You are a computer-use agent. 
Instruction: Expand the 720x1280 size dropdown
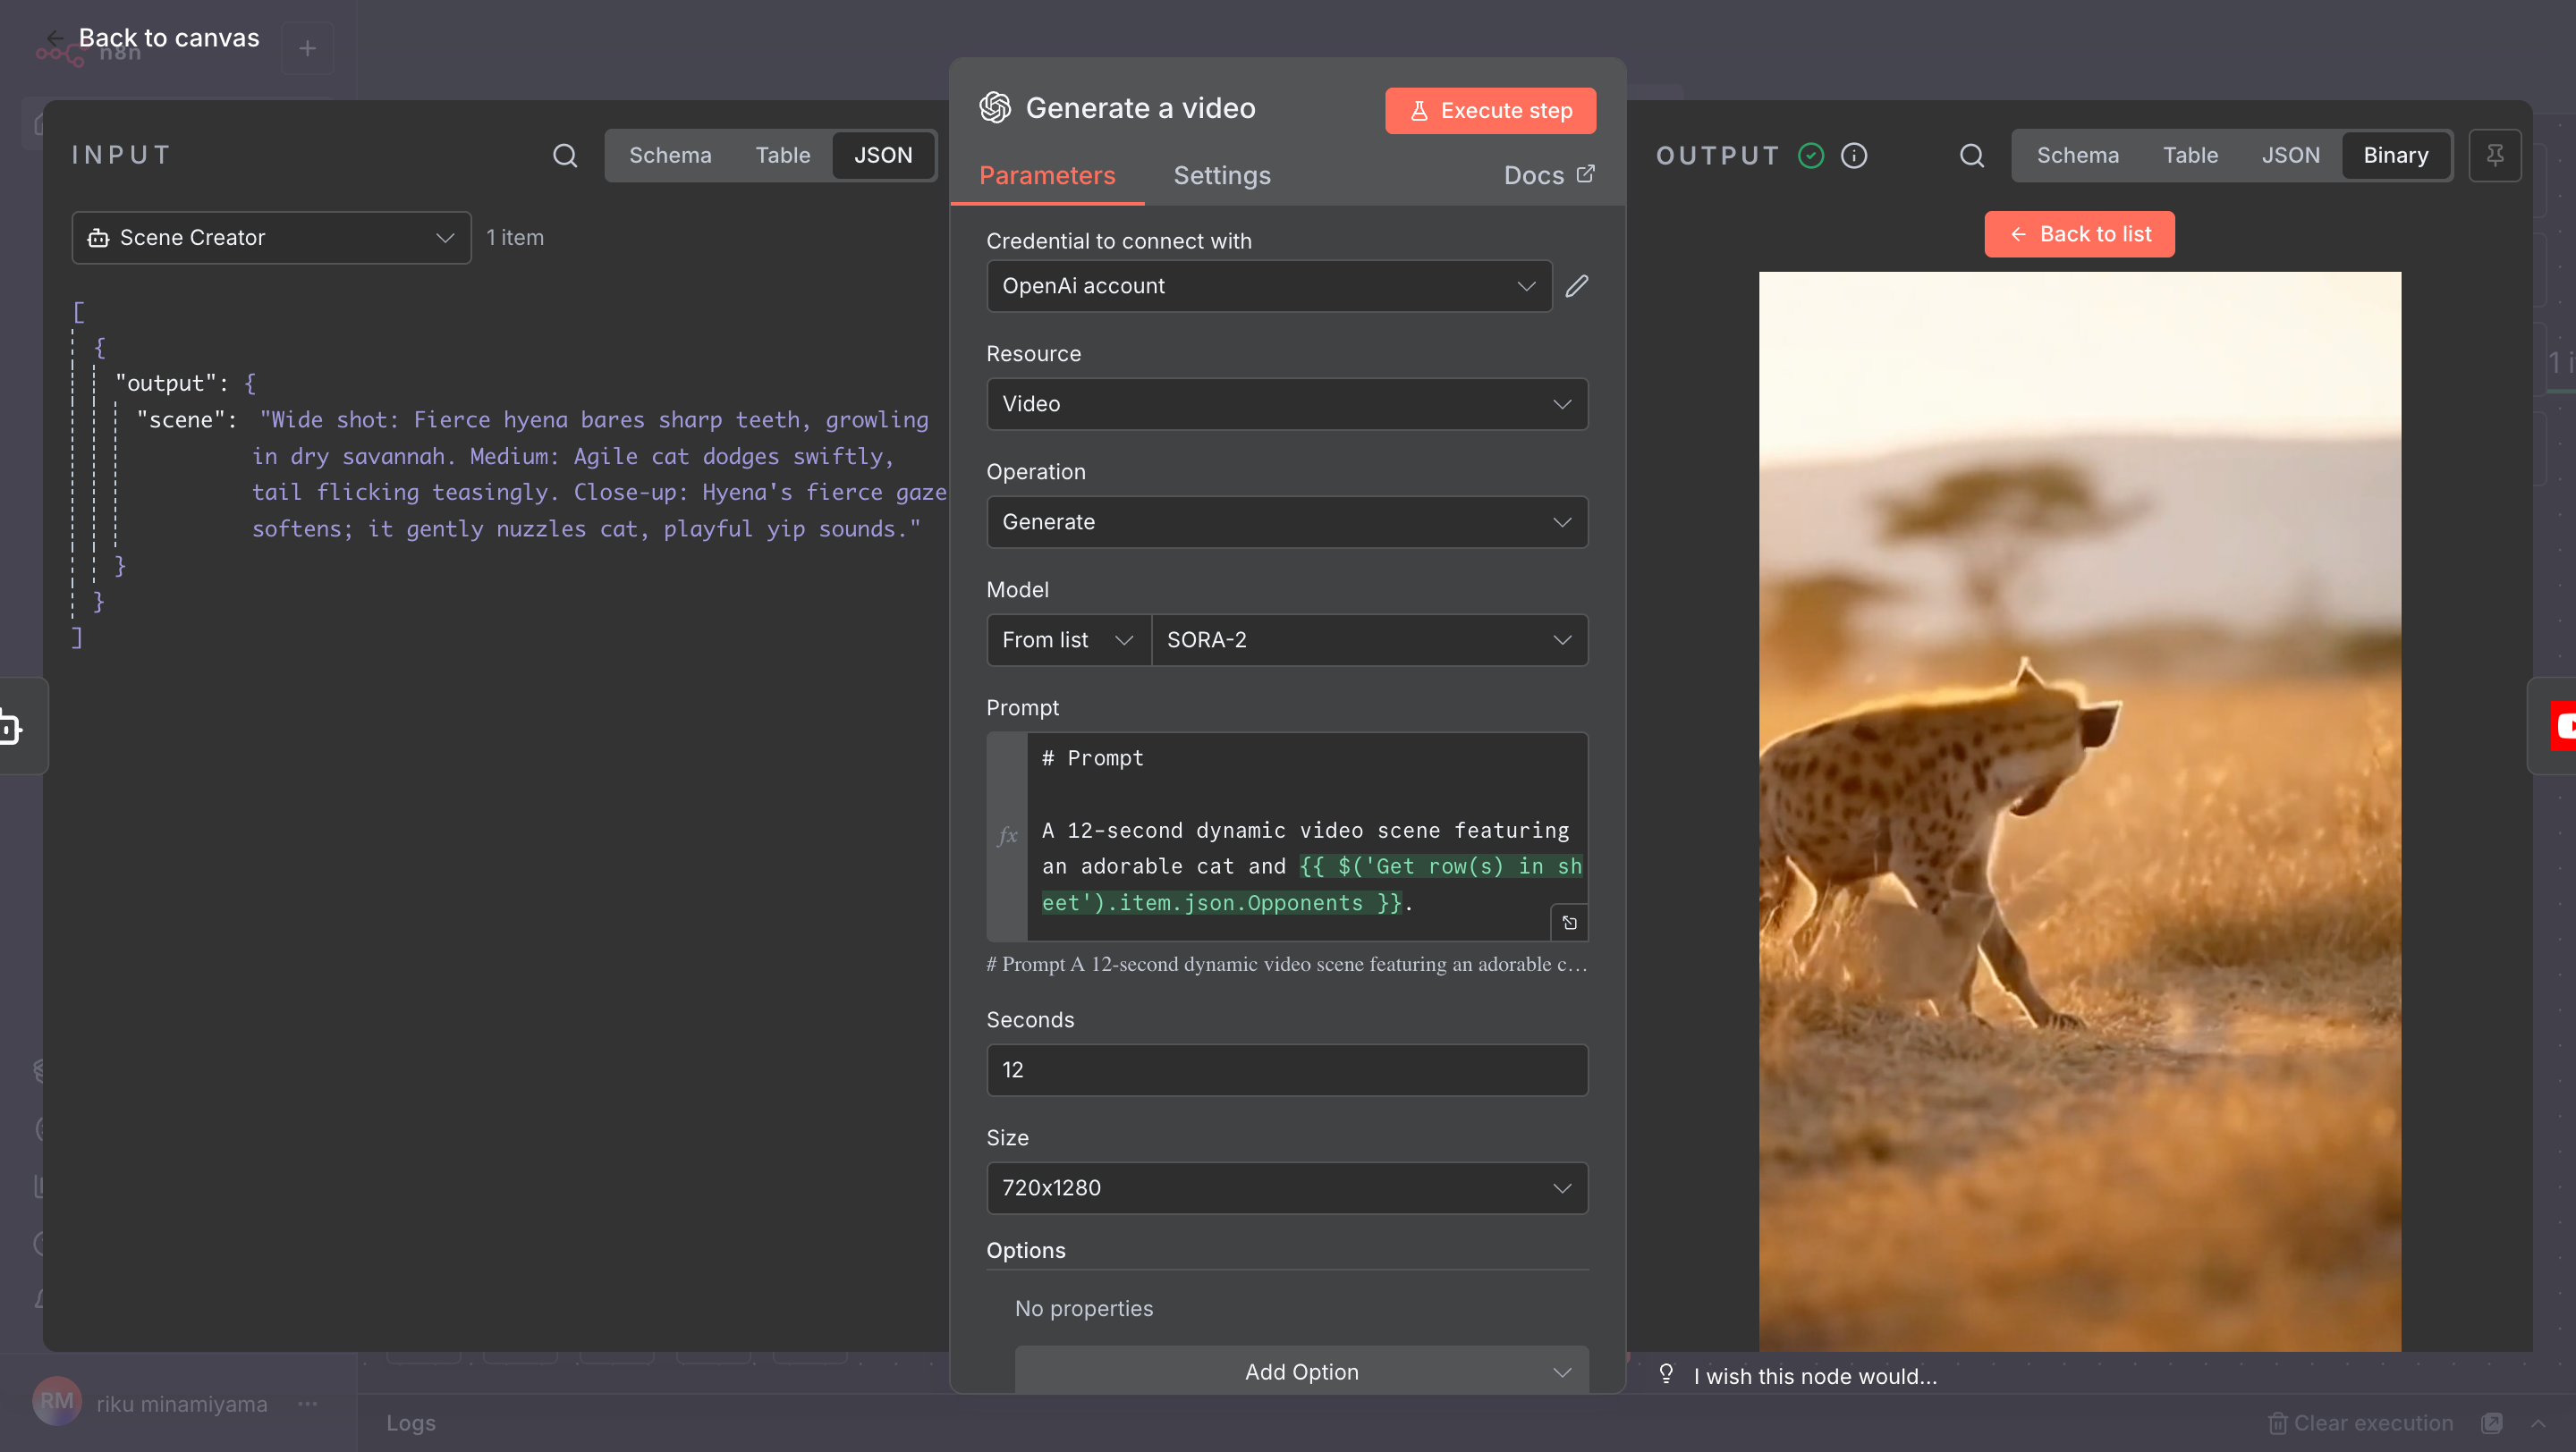coord(1286,1187)
